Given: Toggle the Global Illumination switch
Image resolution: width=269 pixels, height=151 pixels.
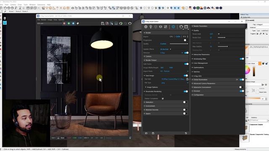Looking at the screenshot, I should 242,80.
